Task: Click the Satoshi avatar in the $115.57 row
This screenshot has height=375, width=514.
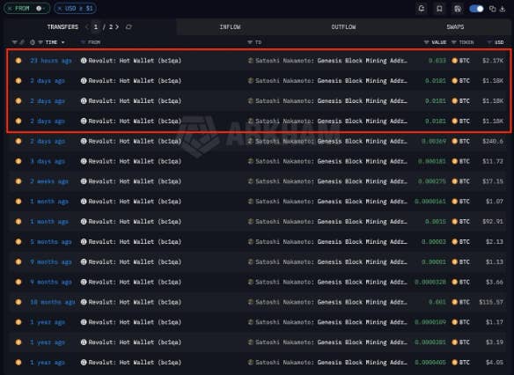Action: pyautogui.click(x=251, y=302)
